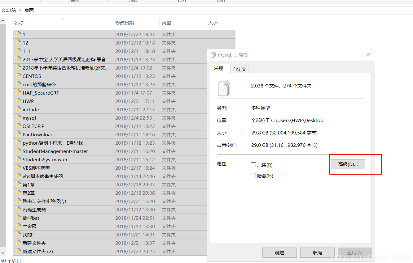Click location text 'C:\Users\HWP\Desktop'
413x263 pixels.
[x=297, y=120]
